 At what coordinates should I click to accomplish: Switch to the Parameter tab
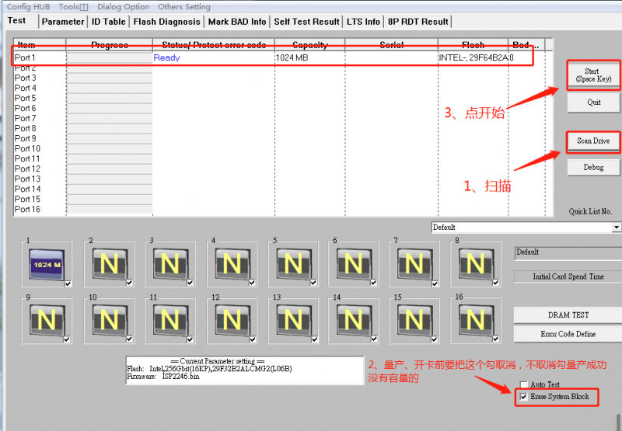coord(63,22)
